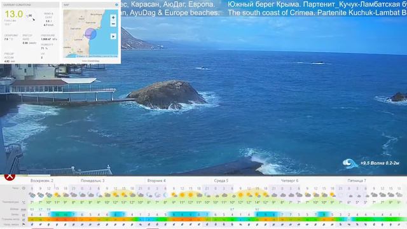Screen dimensions: 407x229
Task: Click the purple station marker on the map
Action: pos(90,34)
